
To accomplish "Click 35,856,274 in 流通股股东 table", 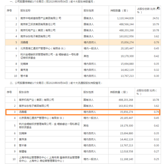I will point(127,112).
